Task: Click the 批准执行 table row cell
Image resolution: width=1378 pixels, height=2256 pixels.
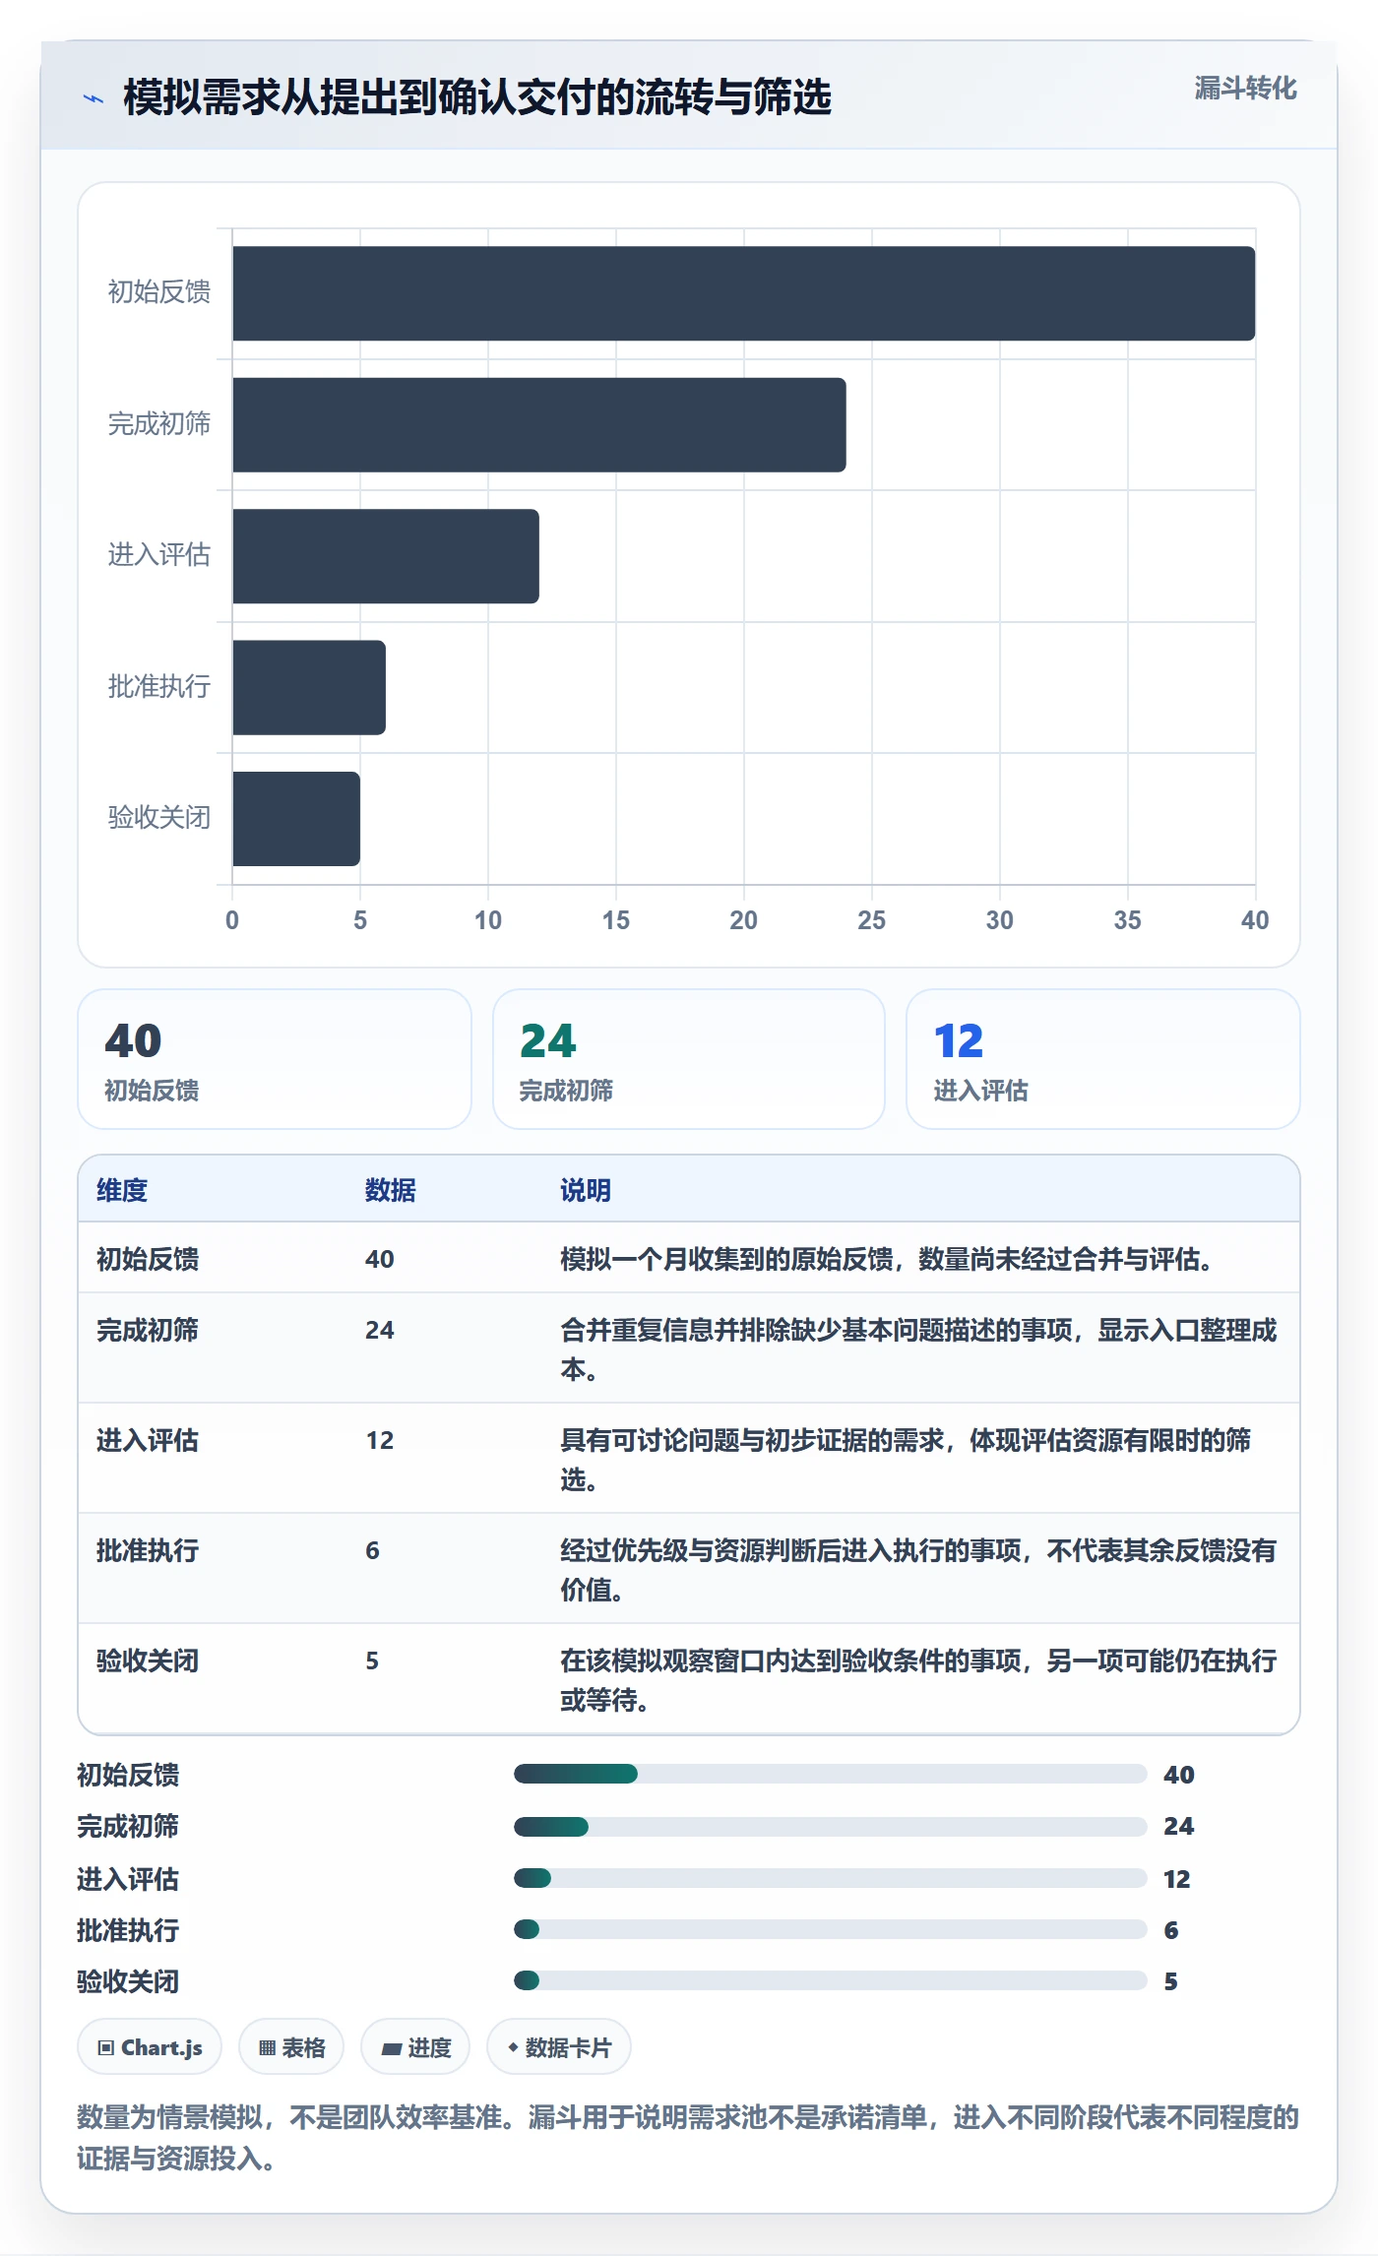Action: tap(148, 1550)
